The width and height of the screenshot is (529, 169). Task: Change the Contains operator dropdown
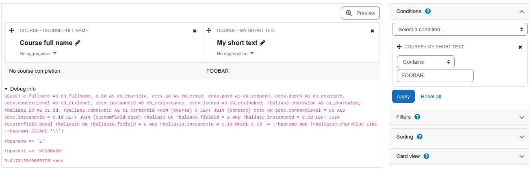point(426,62)
